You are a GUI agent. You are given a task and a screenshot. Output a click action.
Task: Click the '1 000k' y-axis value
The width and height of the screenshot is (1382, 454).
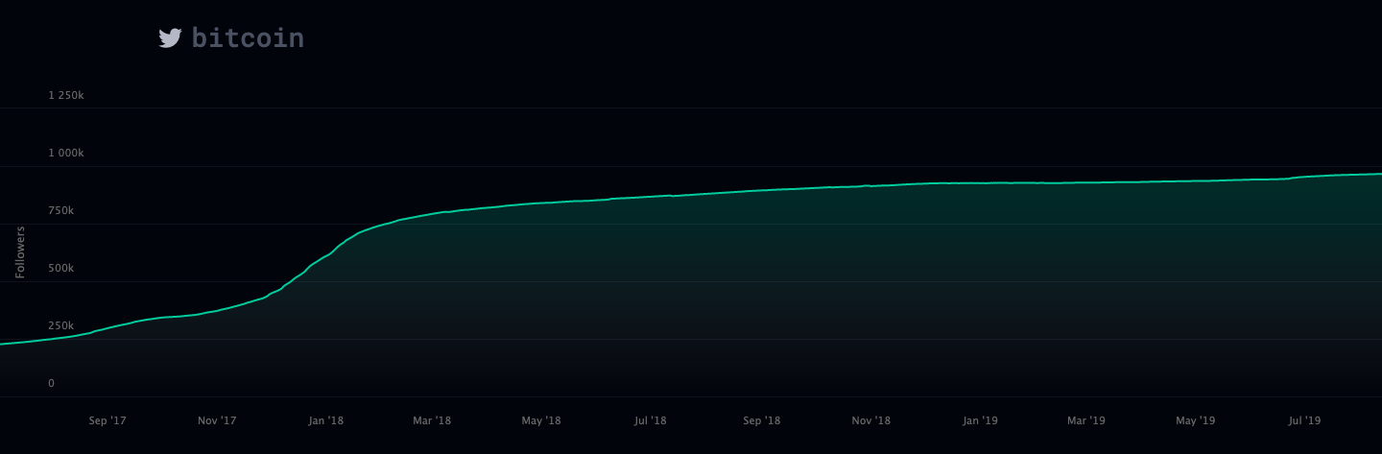click(67, 154)
